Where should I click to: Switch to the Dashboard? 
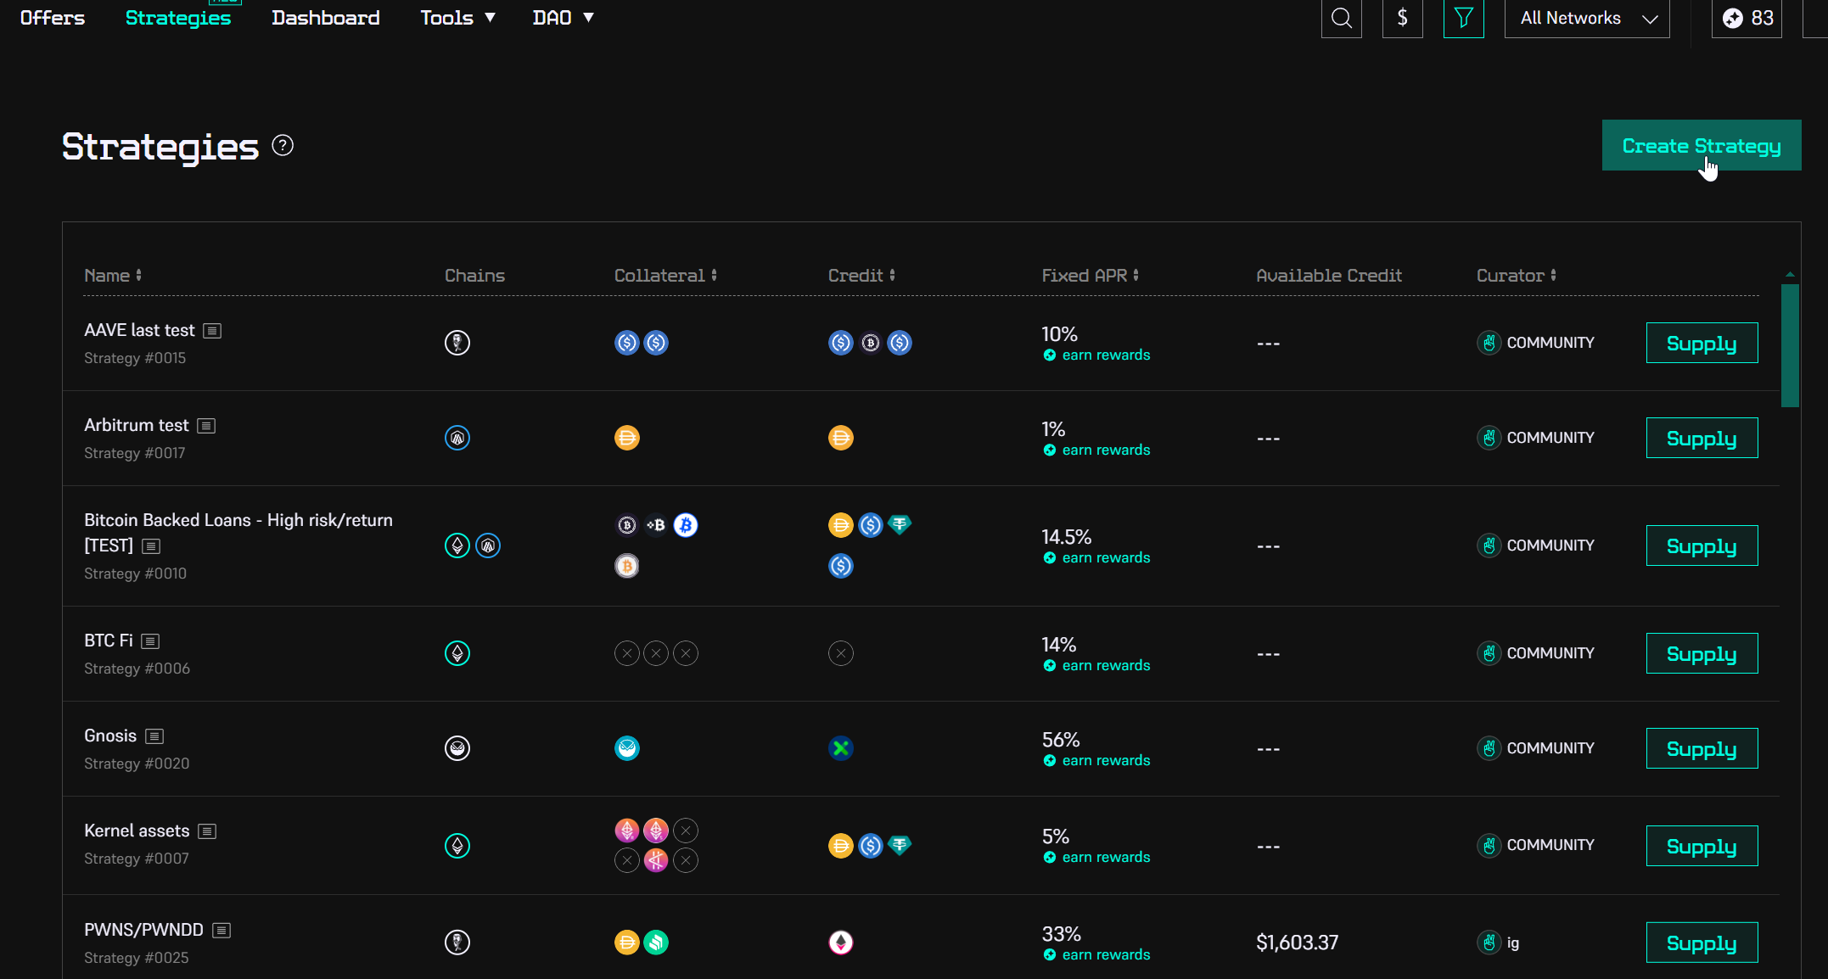(325, 17)
